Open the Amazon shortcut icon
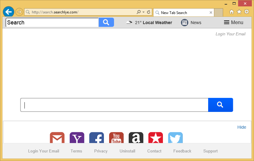254x161 pixels. [x=136, y=138]
